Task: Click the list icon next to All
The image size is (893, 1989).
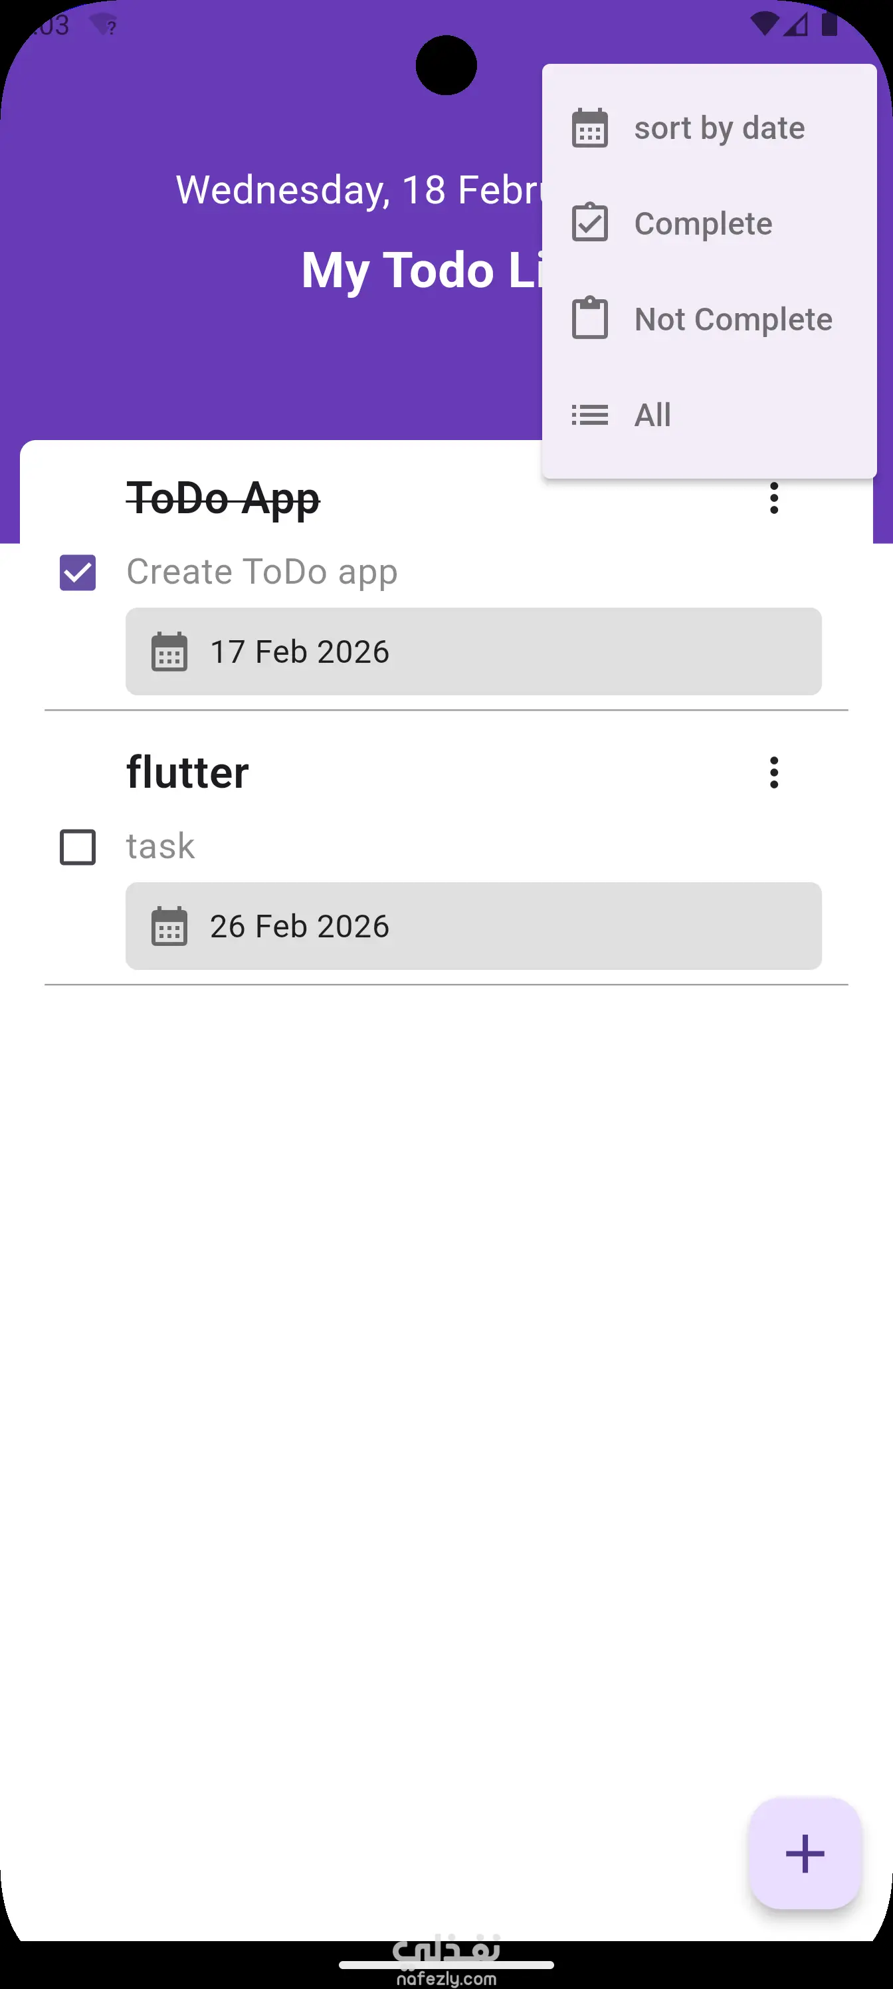Action: pyautogui.click(x=589, y=415)
